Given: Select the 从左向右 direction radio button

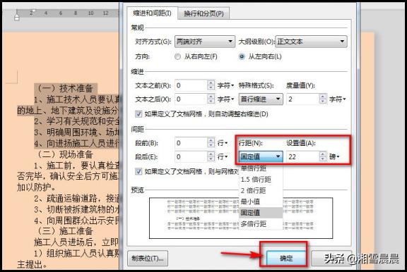Looking at the screenshot, I should coord(242,56).
